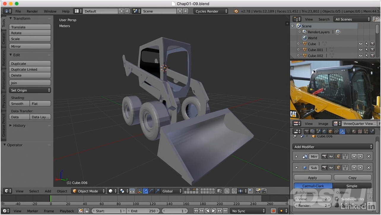The width and height of the screenshot is (381, 215).
Task: Adjust the View subdivisions value field
Action: [x=312, y=199]
